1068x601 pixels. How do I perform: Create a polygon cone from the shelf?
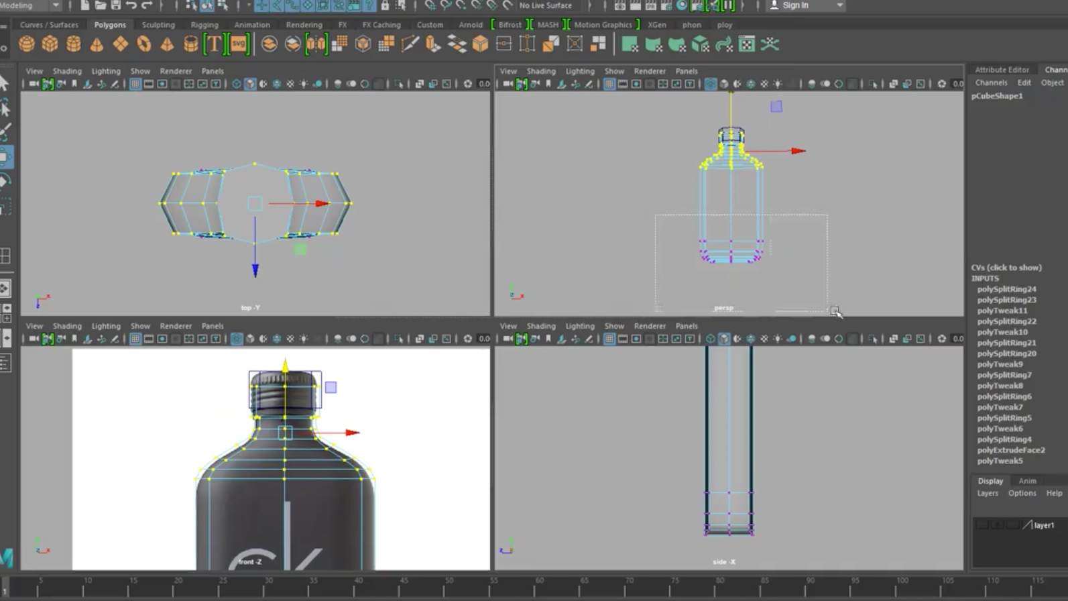click(x=97, y=44)
